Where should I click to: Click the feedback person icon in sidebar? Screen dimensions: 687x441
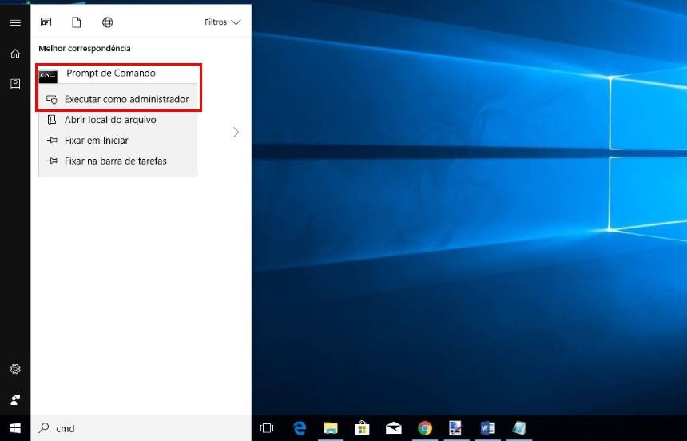[x=14, y=399]
